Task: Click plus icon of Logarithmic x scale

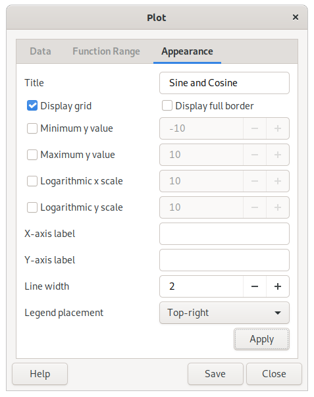Action: tap(278, 181)
